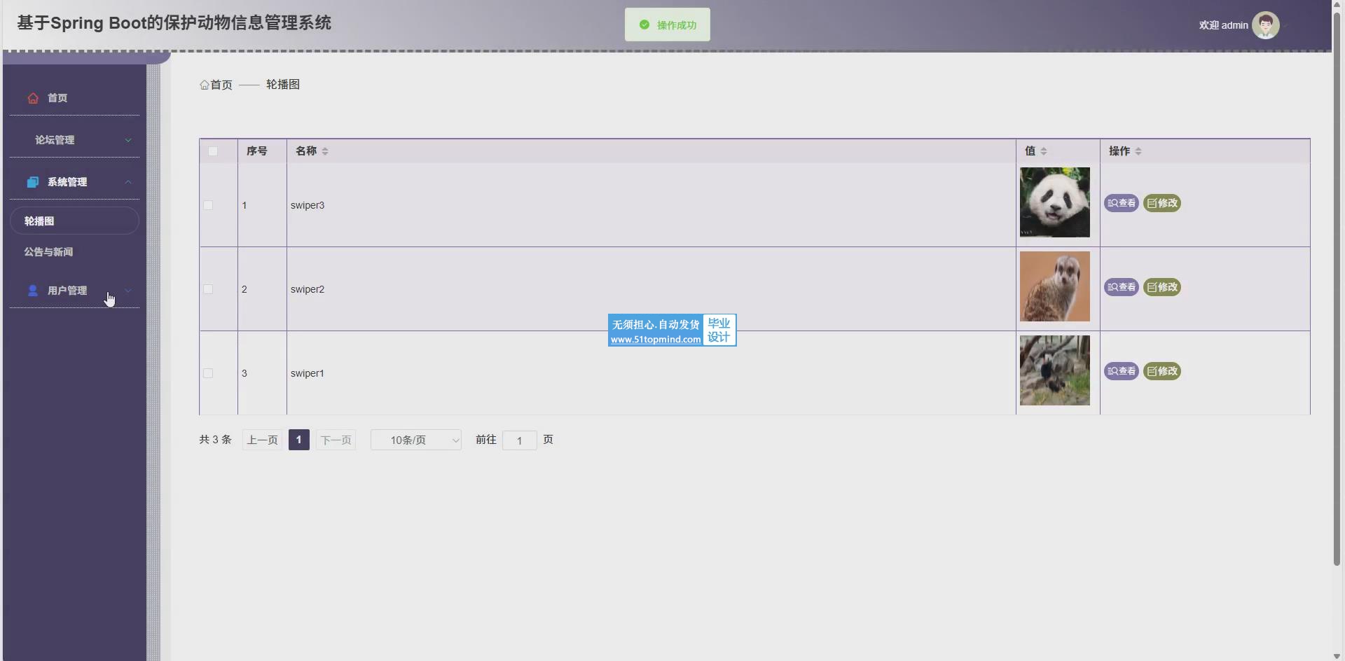1345x661 pixels.
Task: Sort by 值 column sort arrows
Action: point(1044,151)
